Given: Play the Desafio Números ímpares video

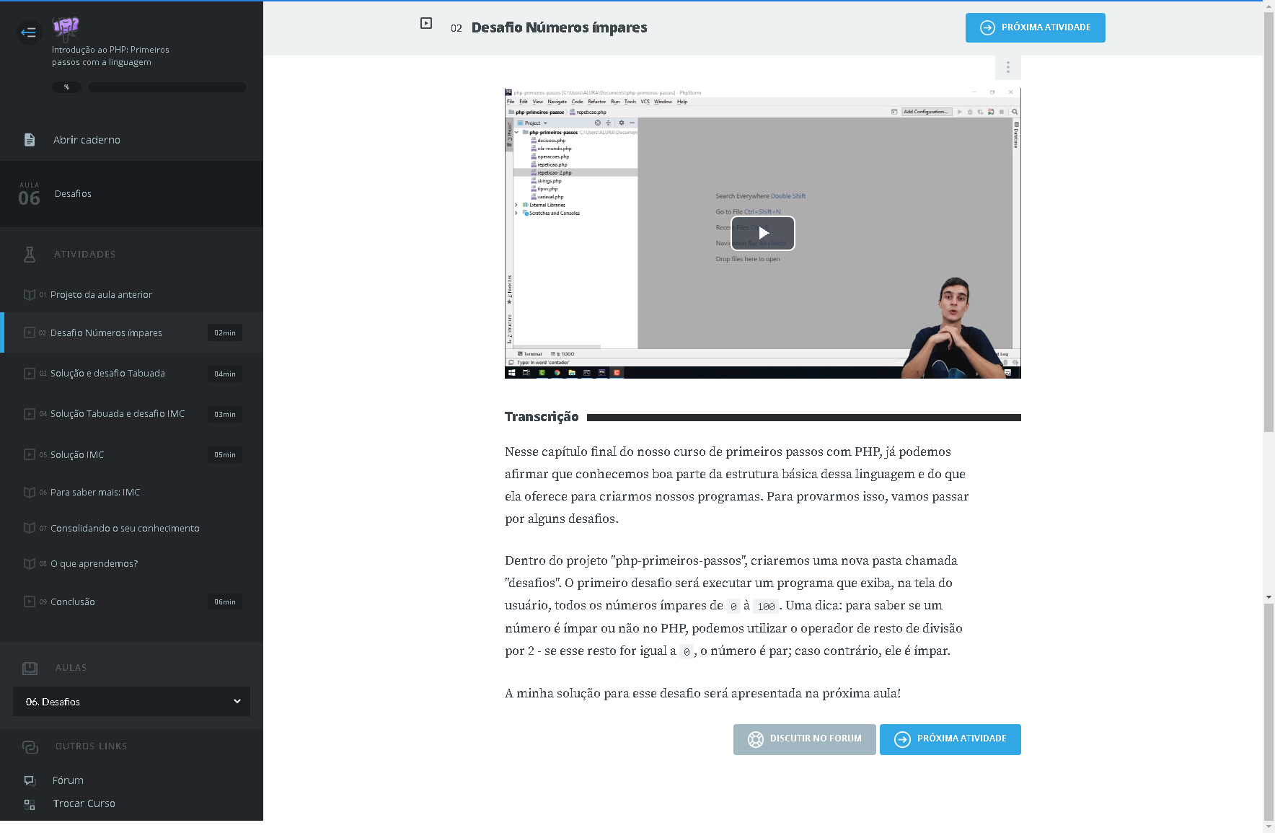Looking at the screenshot, I should [x=763, y=233].
